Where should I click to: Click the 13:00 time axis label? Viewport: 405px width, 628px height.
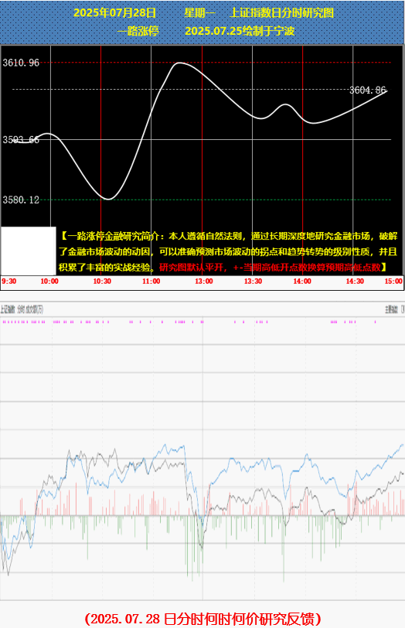coord(204,282)
